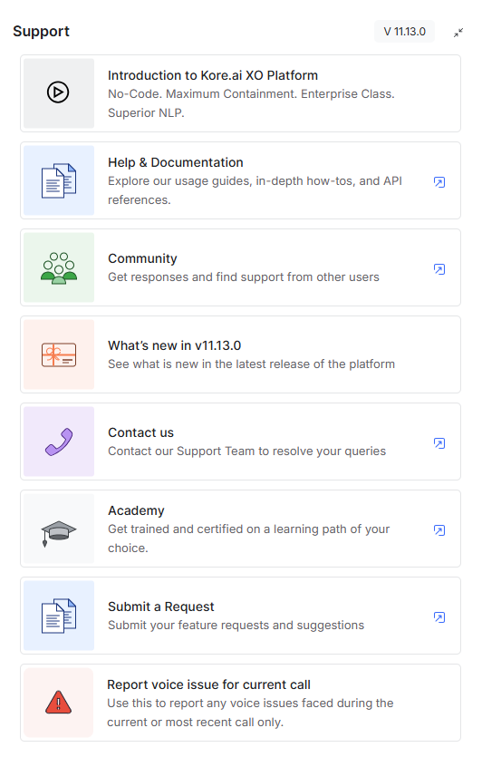Click Academy learning path description text
482x757 pixels.
[248, 539]
